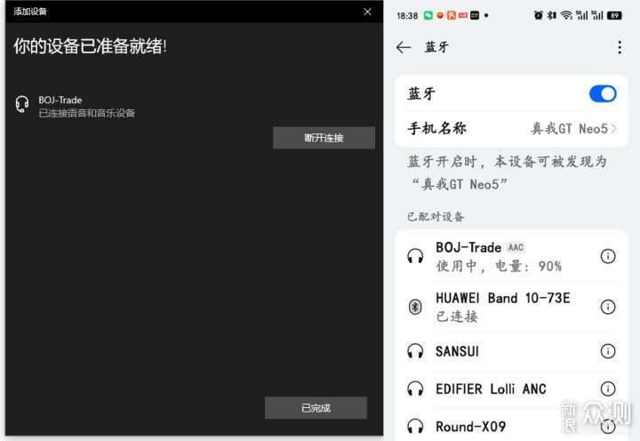Tap HUAWEI Band 10-73E entry

511,307
